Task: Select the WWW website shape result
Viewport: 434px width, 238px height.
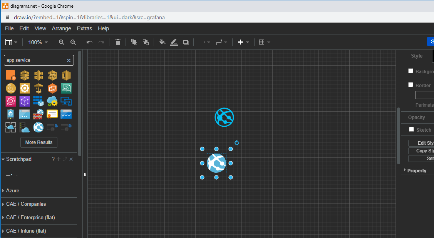Action: [x=66, y=114]
